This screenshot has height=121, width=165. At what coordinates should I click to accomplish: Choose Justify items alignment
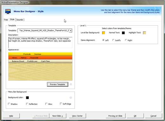tap(113, 40)
